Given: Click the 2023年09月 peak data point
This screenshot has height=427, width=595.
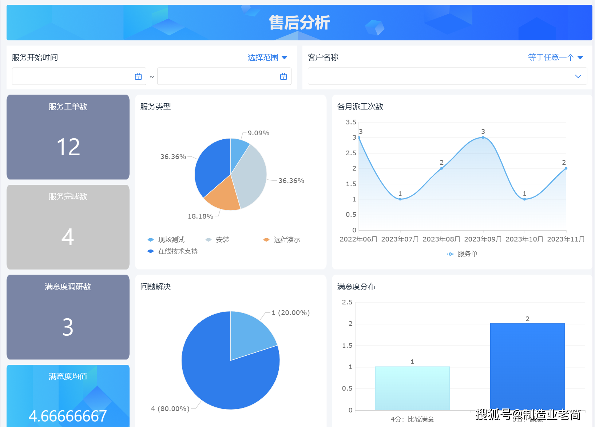Looking at the screenshot, I should 483,137.
